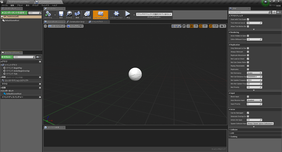Open Window (ウィンドウ) menu
Viewport: 282px width, 152px height.
point(45,5)
